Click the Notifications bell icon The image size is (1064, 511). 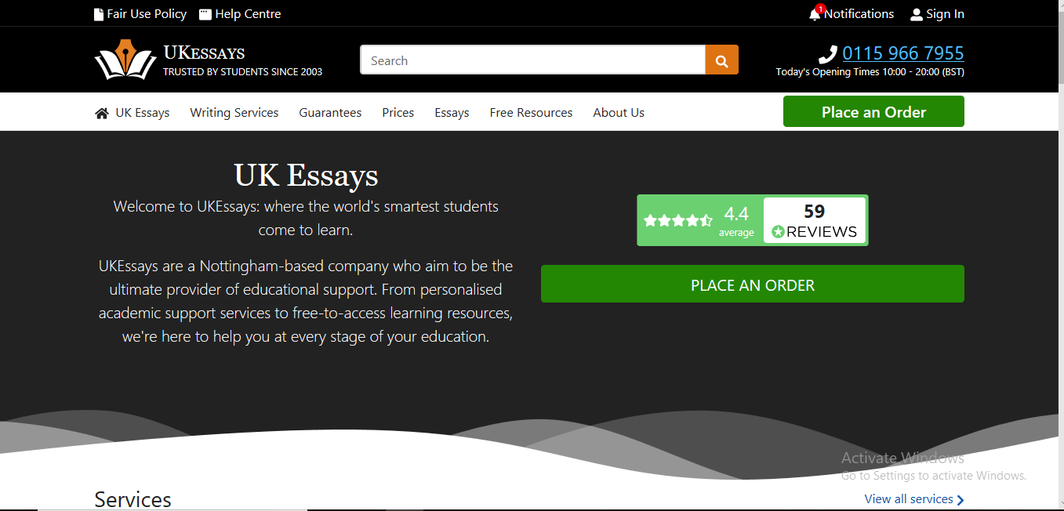tap(815, 15)
